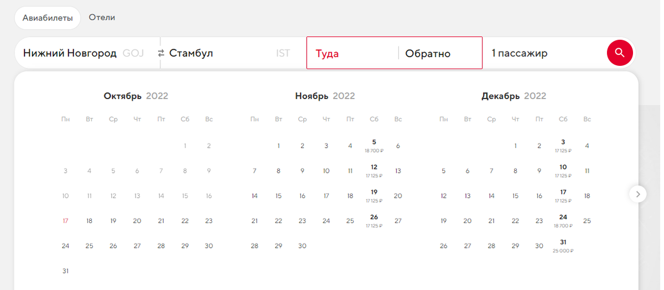This screenshot has height=290, width=664.
Task: Choose November 23 date
Action: (x=302, y=221)
